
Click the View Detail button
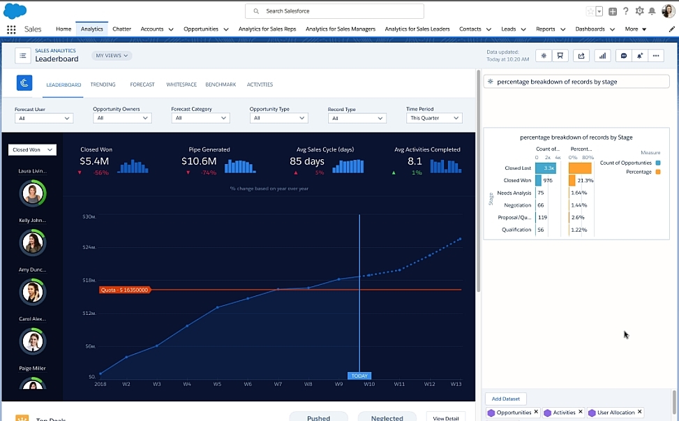tap(445, 418)
